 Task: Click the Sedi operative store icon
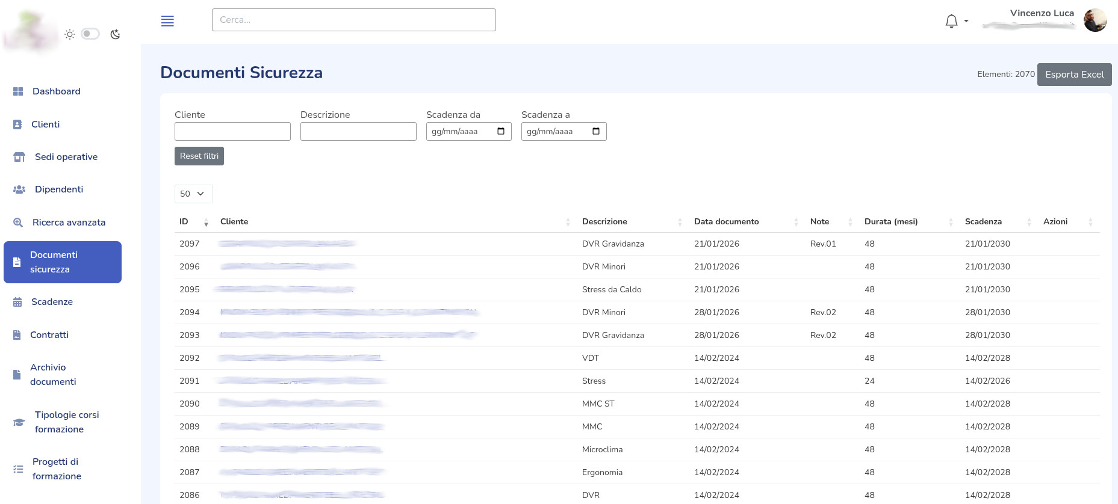[19, 157]
